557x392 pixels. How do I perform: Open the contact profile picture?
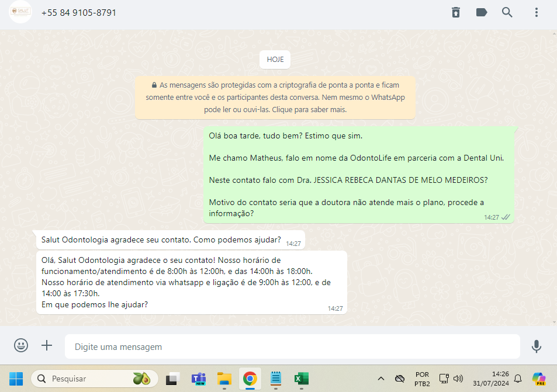click(x=20, y=12)
